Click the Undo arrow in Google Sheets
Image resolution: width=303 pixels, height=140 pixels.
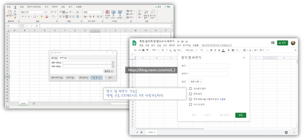click(136, 50)
